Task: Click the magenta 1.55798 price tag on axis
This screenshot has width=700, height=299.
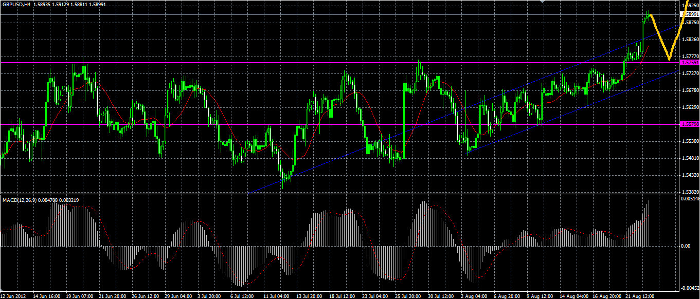Action: click(689, 124)
